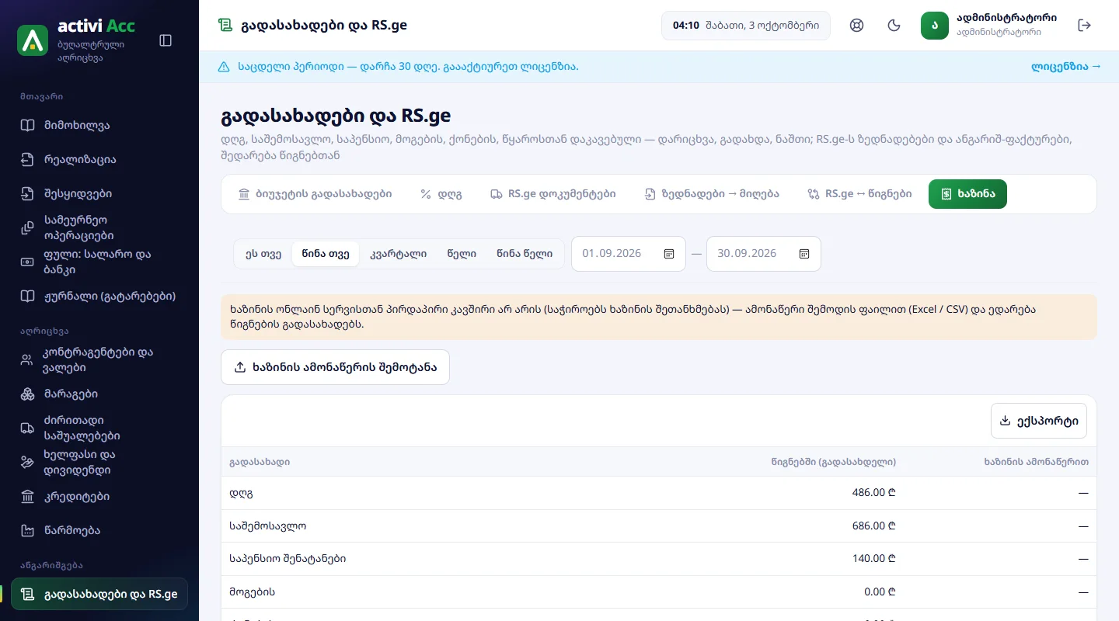Open სამეურნეო ოპერაციები section
Screen dimensions: 1119x621
point(99,227)
